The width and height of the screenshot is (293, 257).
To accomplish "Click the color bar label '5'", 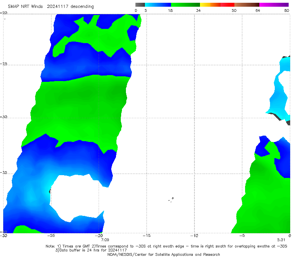I will [x=146, y=10].
